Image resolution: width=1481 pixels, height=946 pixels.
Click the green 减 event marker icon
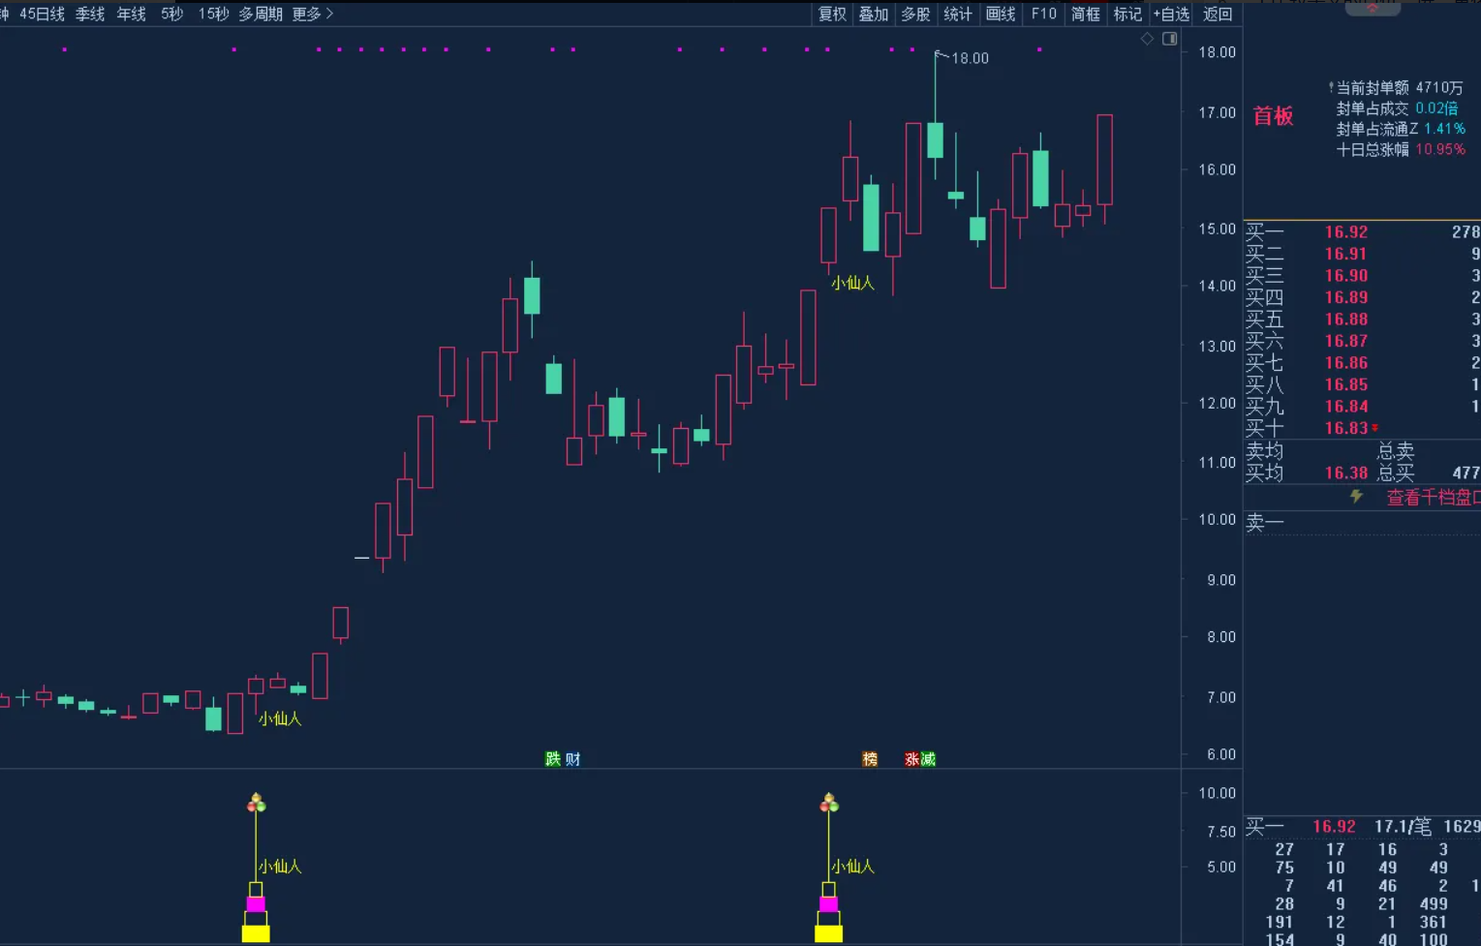pyautogui.click(x=928, y=759)
